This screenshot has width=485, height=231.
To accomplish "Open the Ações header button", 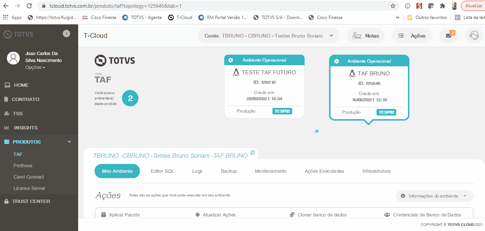I will (412, 36).
